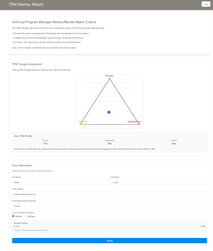
Task: Click the First Name input field
Action: click(x=60, y=182)
